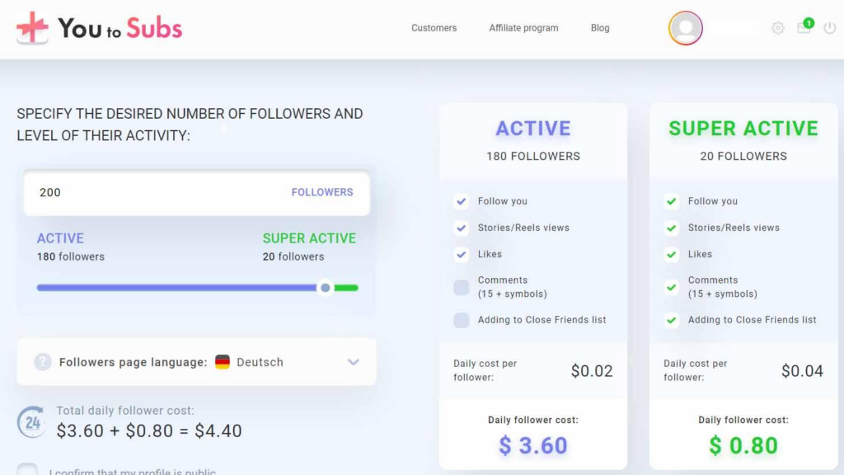Image resolution: width=844 pixels, height=475 pixels.
Task: Toggle Follow you checkmark in Super Active plan
Action: pyautogui.click(x=671, y=201)
